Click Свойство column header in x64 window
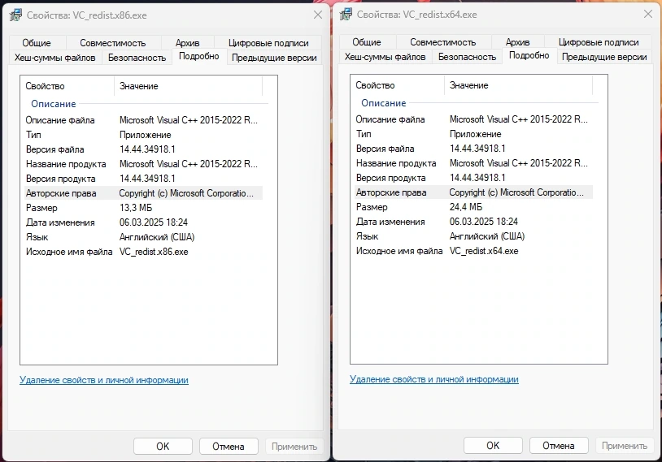Viewport: 662px width, 462px height. (398, 85)
